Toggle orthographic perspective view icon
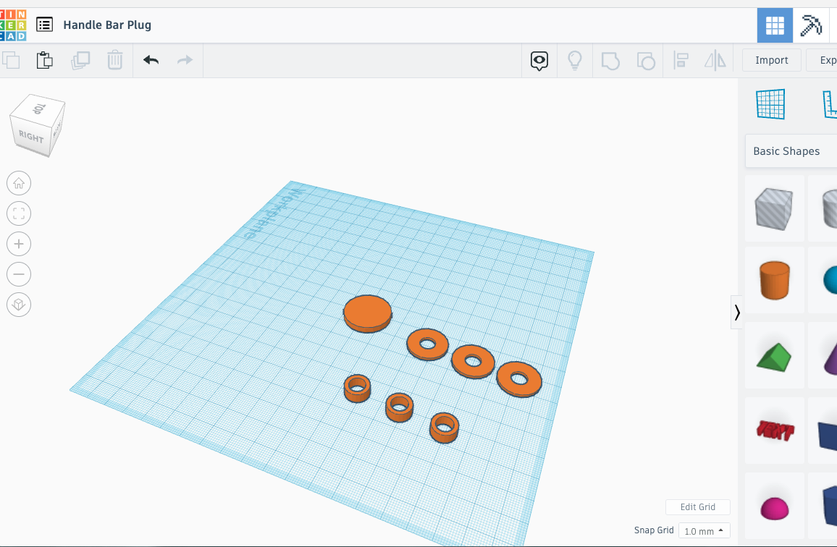Screen dimensions: 837x547 click(19, 305)
